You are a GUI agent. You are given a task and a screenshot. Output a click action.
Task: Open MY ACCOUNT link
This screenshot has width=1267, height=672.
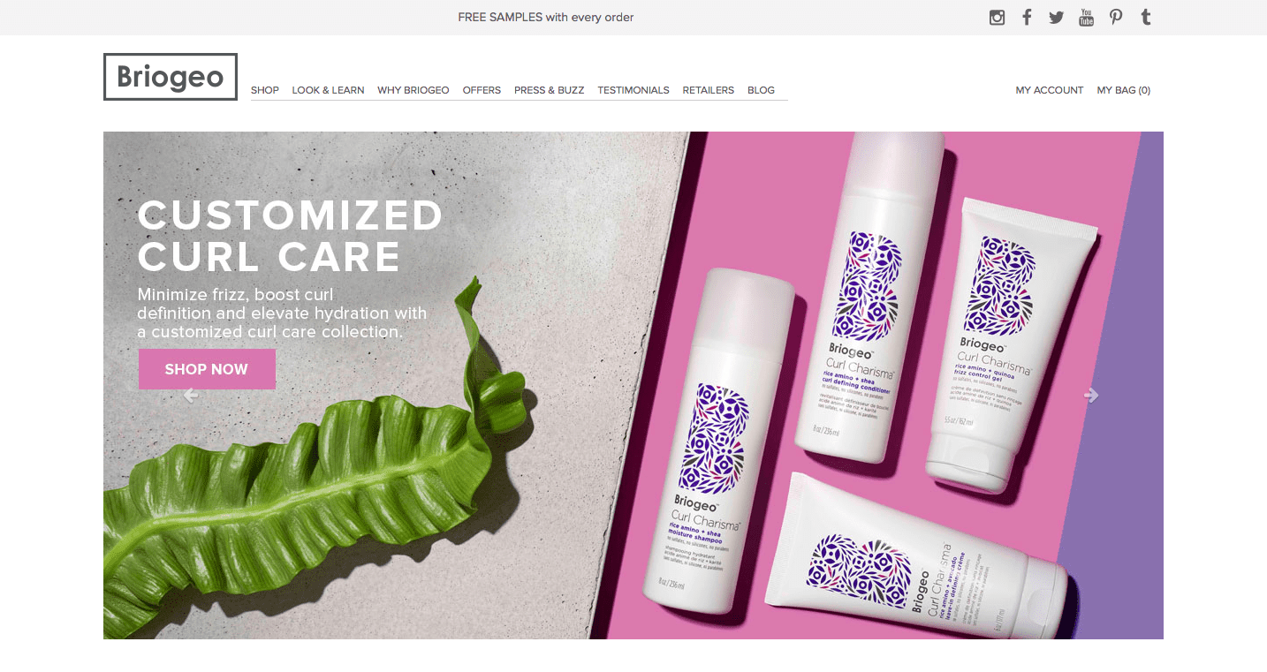pyautogui.click(x=1050, y=90)
